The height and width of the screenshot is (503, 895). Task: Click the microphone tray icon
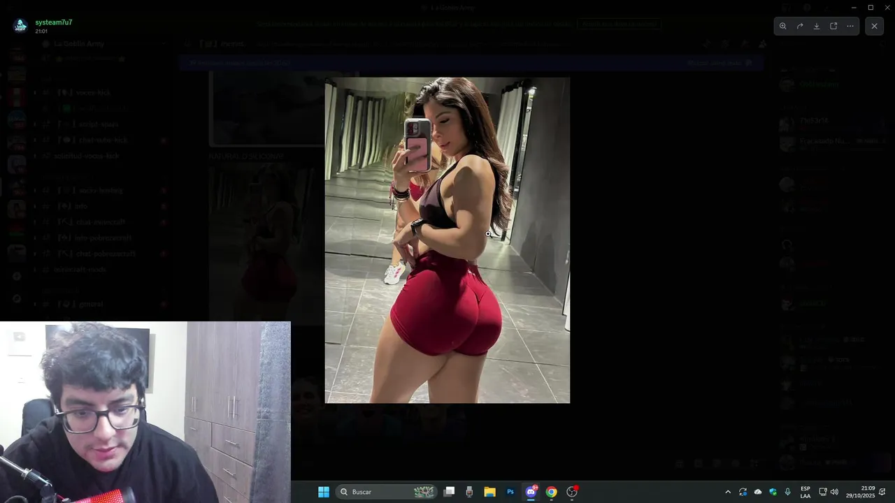[788, 492]
